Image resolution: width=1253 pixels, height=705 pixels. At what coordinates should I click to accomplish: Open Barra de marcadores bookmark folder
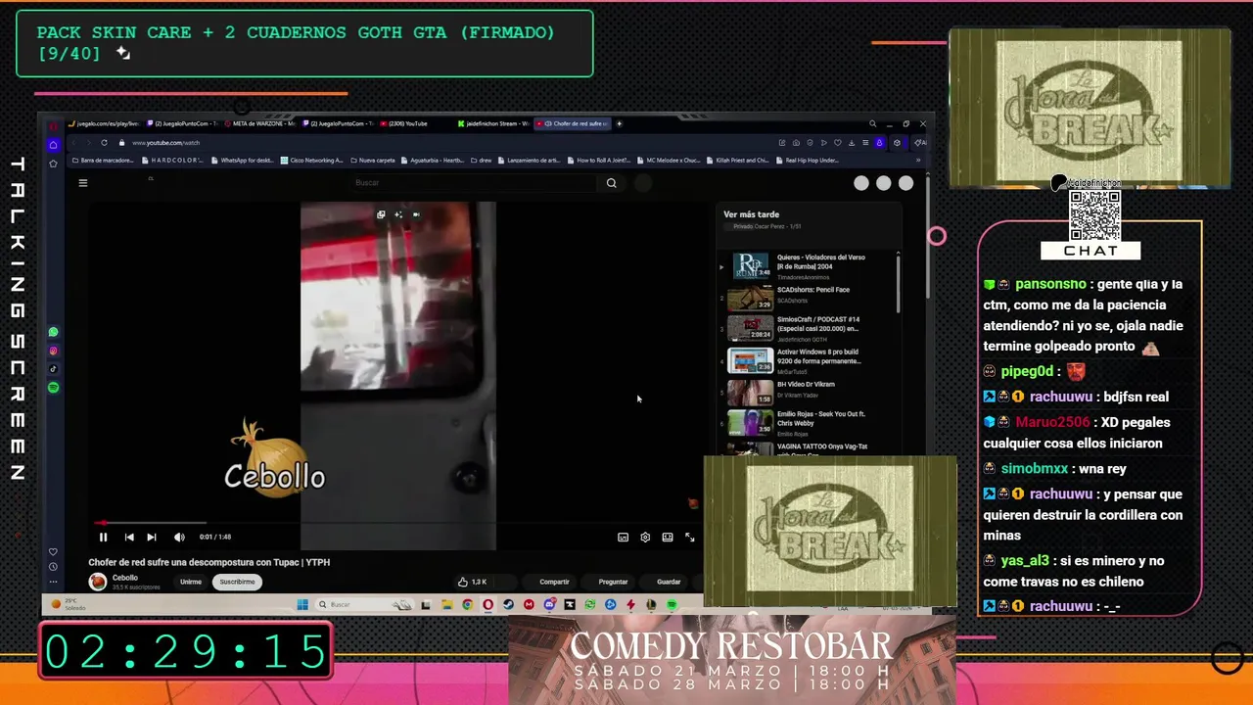(103, 160)
